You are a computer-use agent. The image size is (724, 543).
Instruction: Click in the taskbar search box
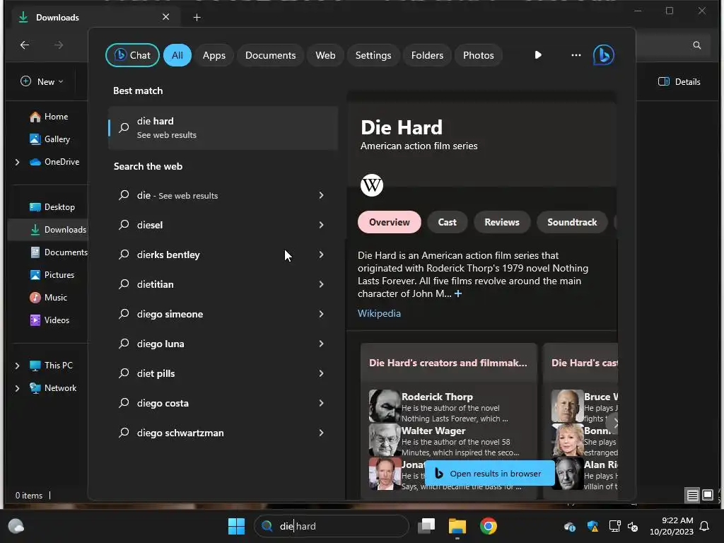332,526
